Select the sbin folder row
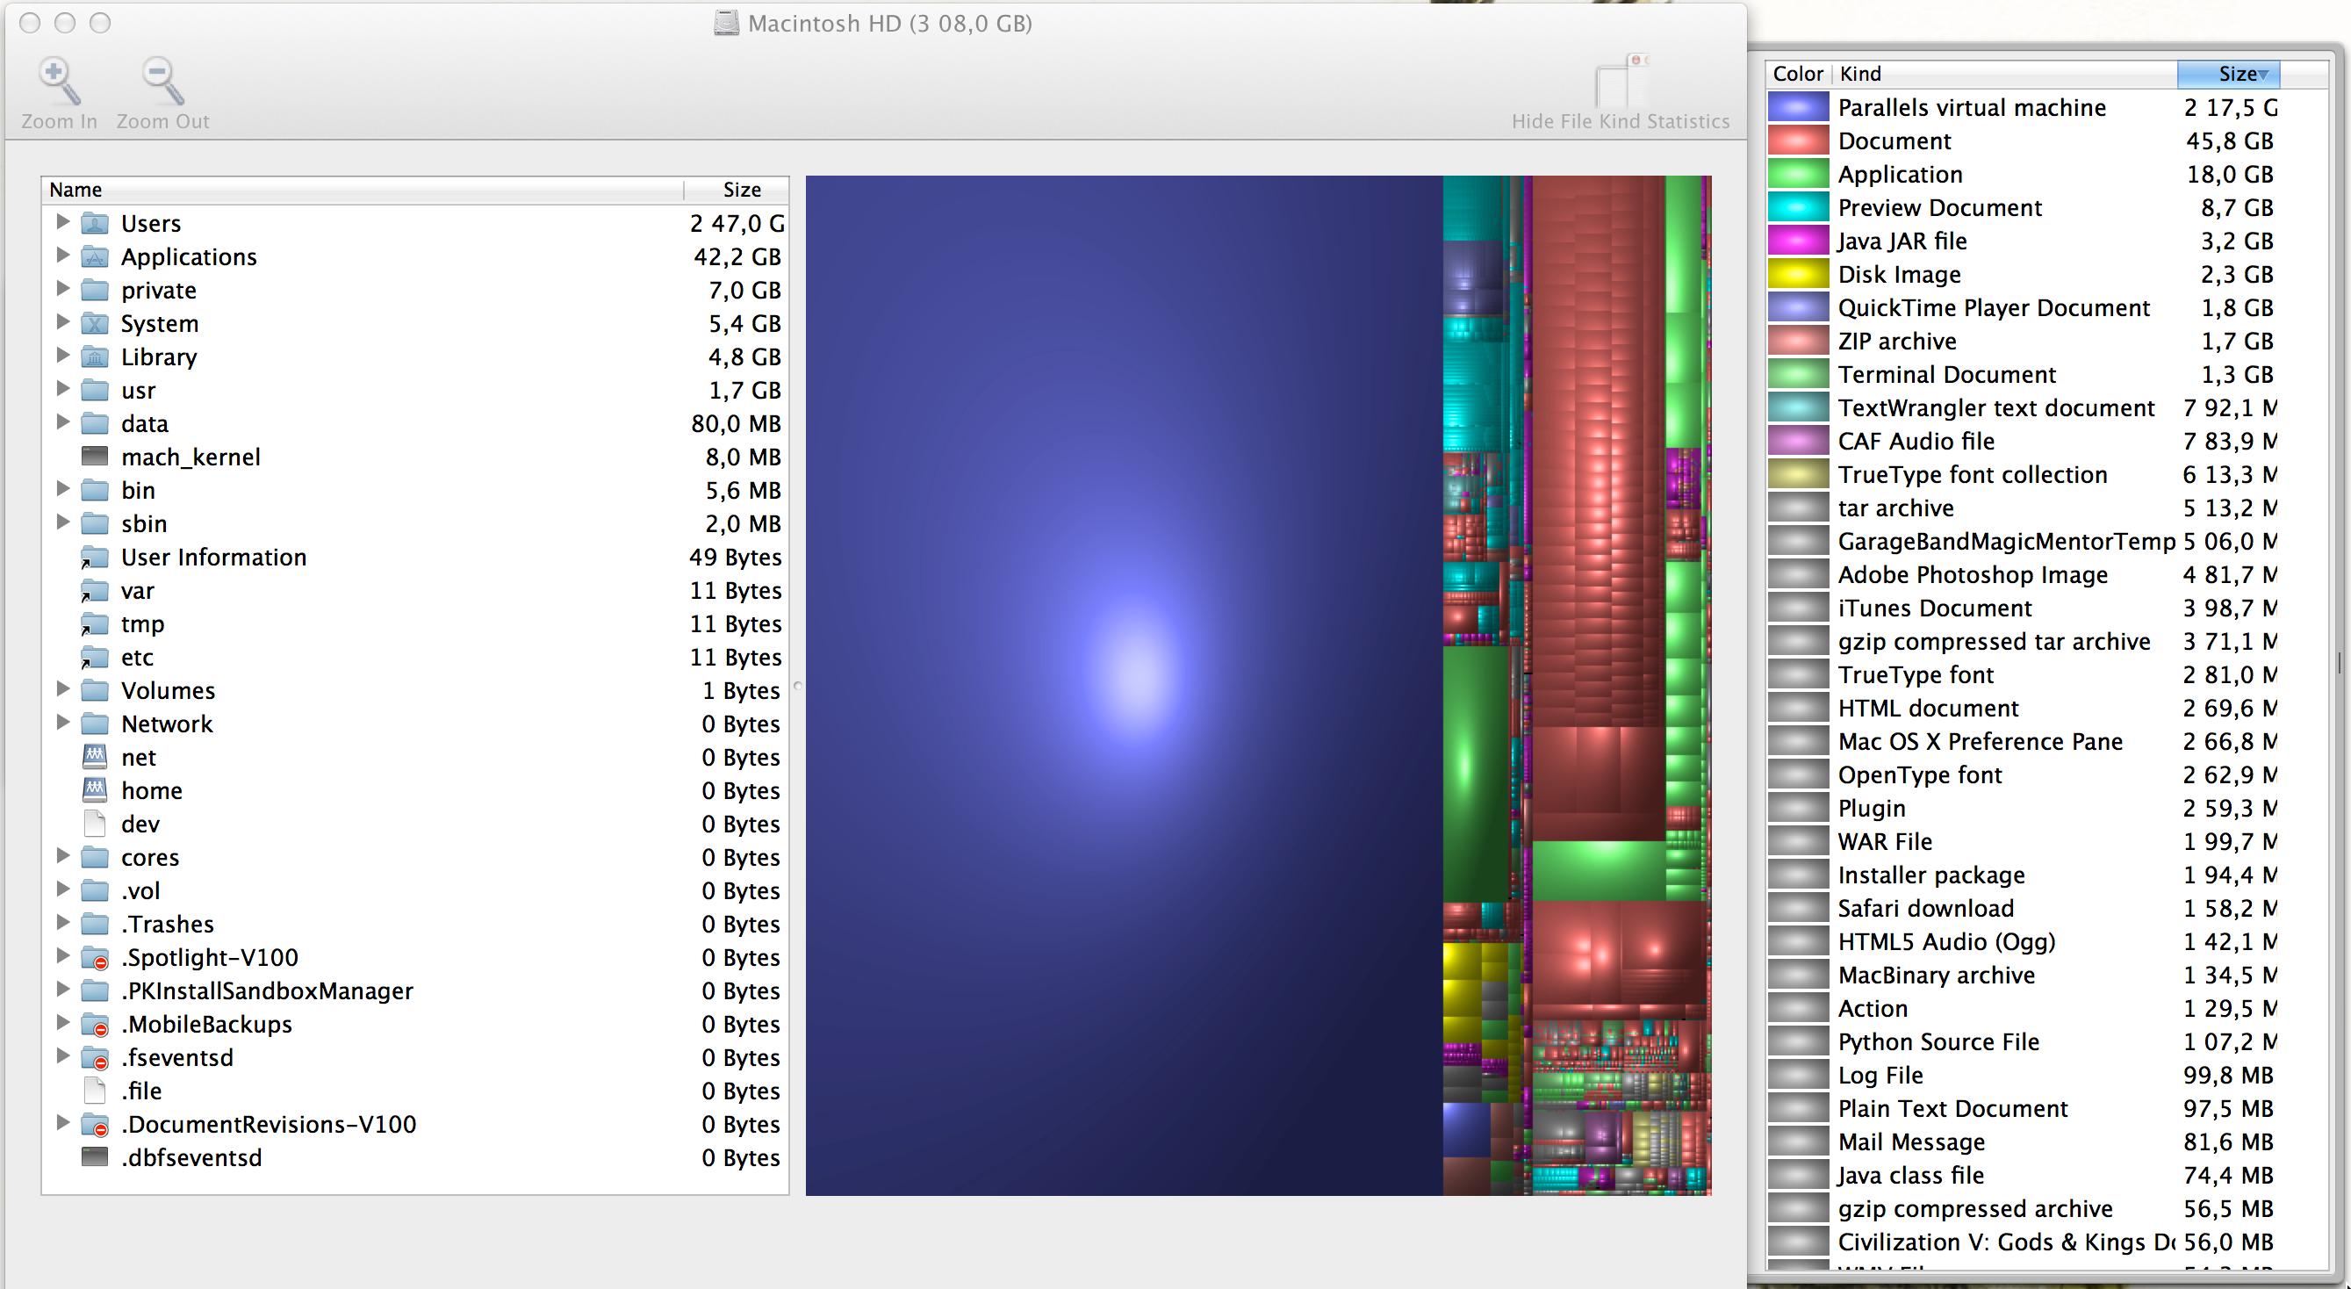This screenshot has height=1289, width=2351. (x=415, y=524)
